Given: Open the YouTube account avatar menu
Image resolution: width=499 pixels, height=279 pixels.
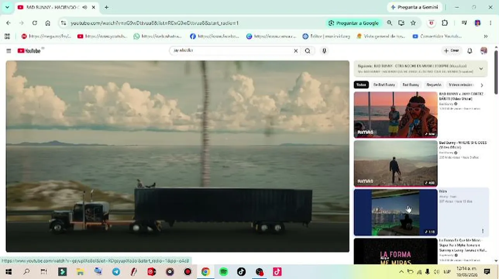Looking at the screenshot, I should point(484,51).
